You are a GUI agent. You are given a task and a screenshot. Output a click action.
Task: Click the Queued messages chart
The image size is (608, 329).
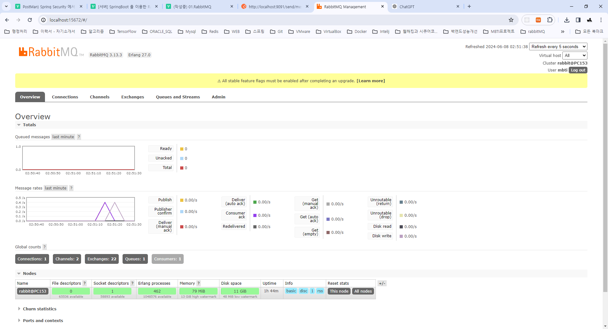[x=79, y=158]
